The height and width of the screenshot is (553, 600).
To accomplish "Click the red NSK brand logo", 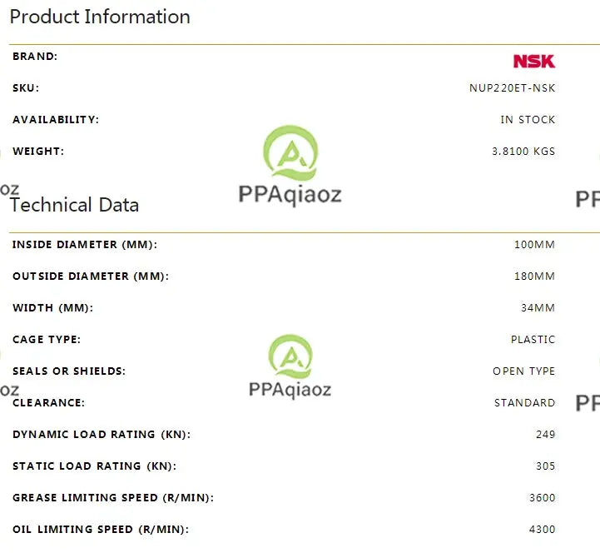I will (533, 62).
